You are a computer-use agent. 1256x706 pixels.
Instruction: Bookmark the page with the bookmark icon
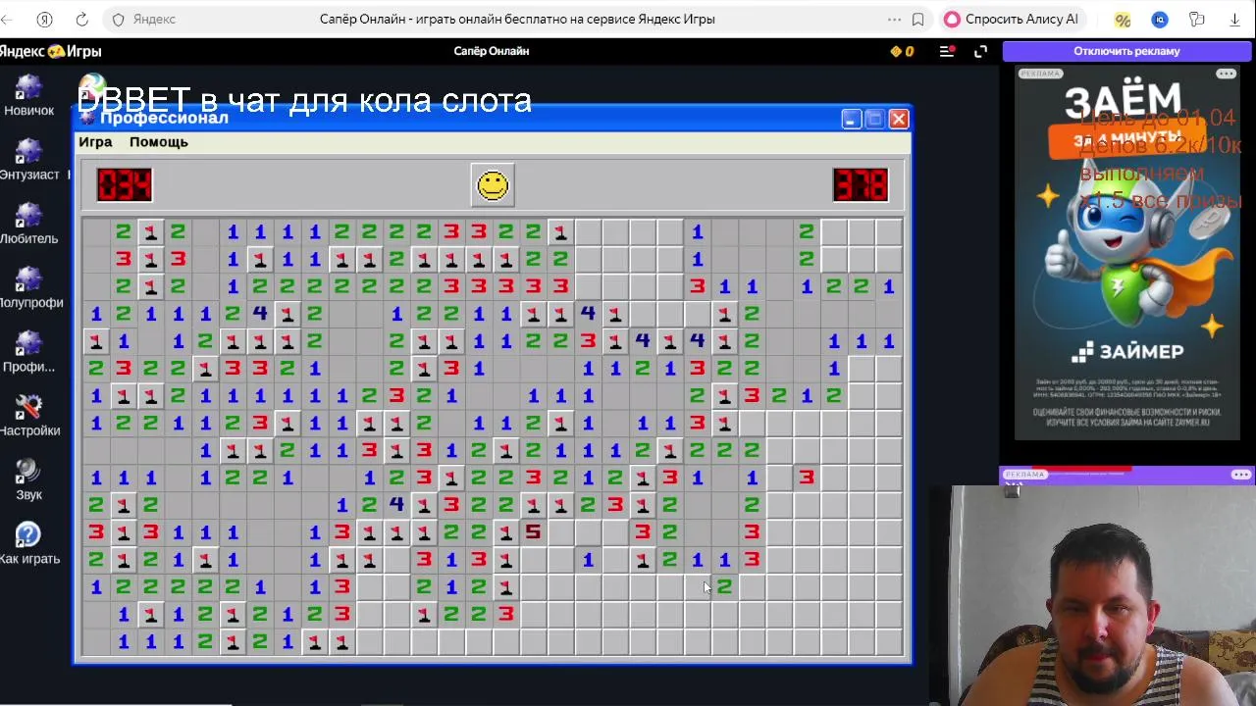point(918,20)
